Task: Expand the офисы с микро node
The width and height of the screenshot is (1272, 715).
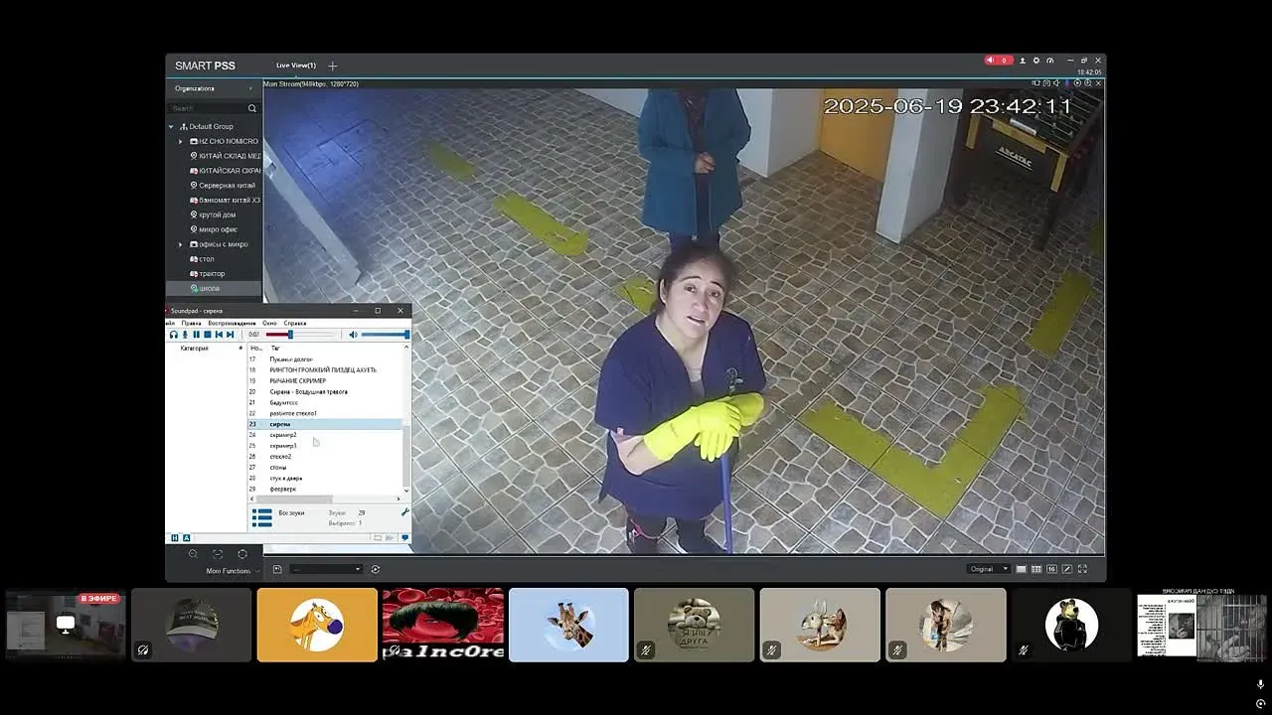Action: pos(180,244)
